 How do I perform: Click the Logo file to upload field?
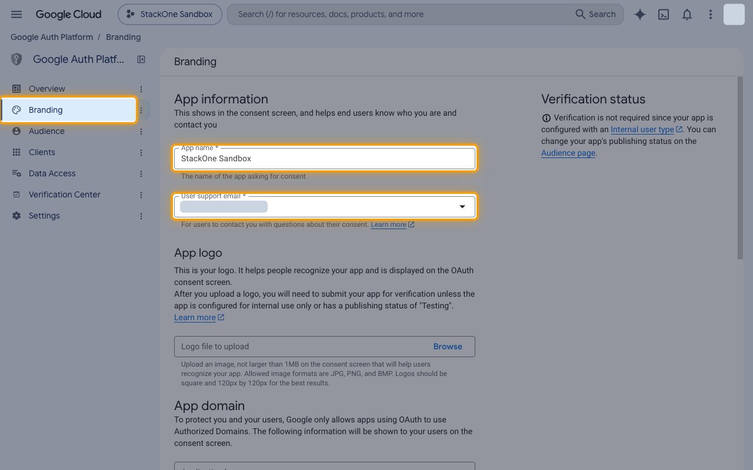pyautogui.click(x=325, y=347)
